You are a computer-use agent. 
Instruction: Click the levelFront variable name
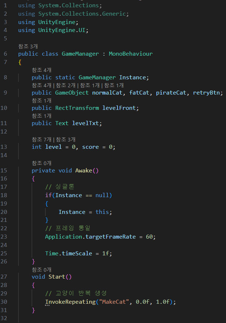tap(119, 108)
